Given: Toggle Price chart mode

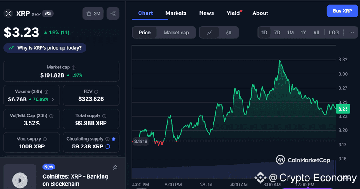Looking at the screenshot, I should [144, 33].
